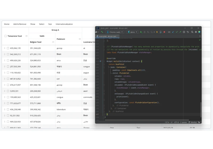Check the row 771,633,677 checkbox

[8, 103]
